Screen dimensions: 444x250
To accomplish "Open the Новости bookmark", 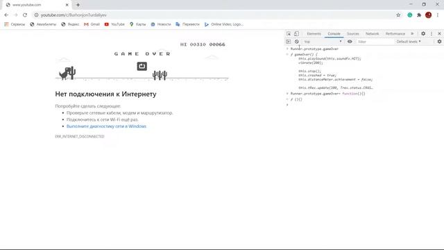I will coord(161,24).
